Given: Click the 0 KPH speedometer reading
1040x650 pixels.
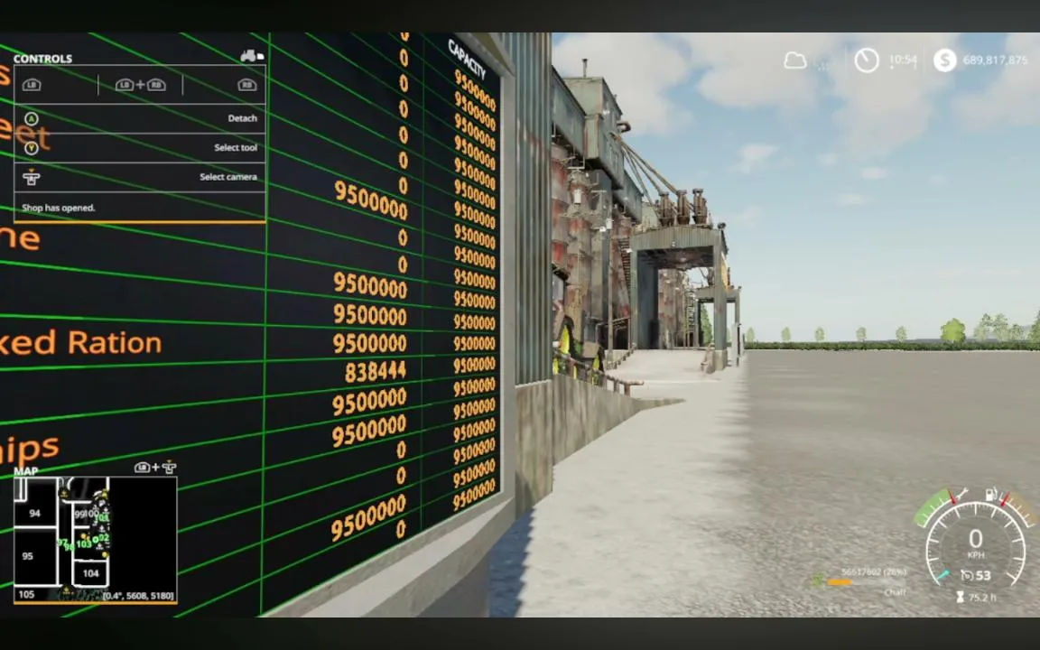Looking at the screenshot, I should pyautogui.click(x=975, y=543).
